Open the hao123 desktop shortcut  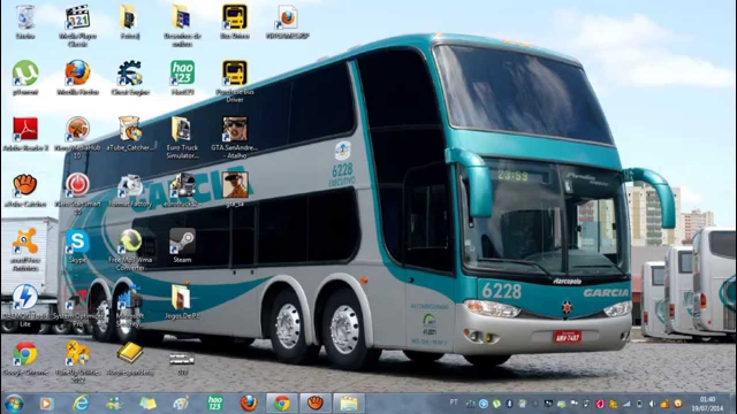(x=183, y=78)
